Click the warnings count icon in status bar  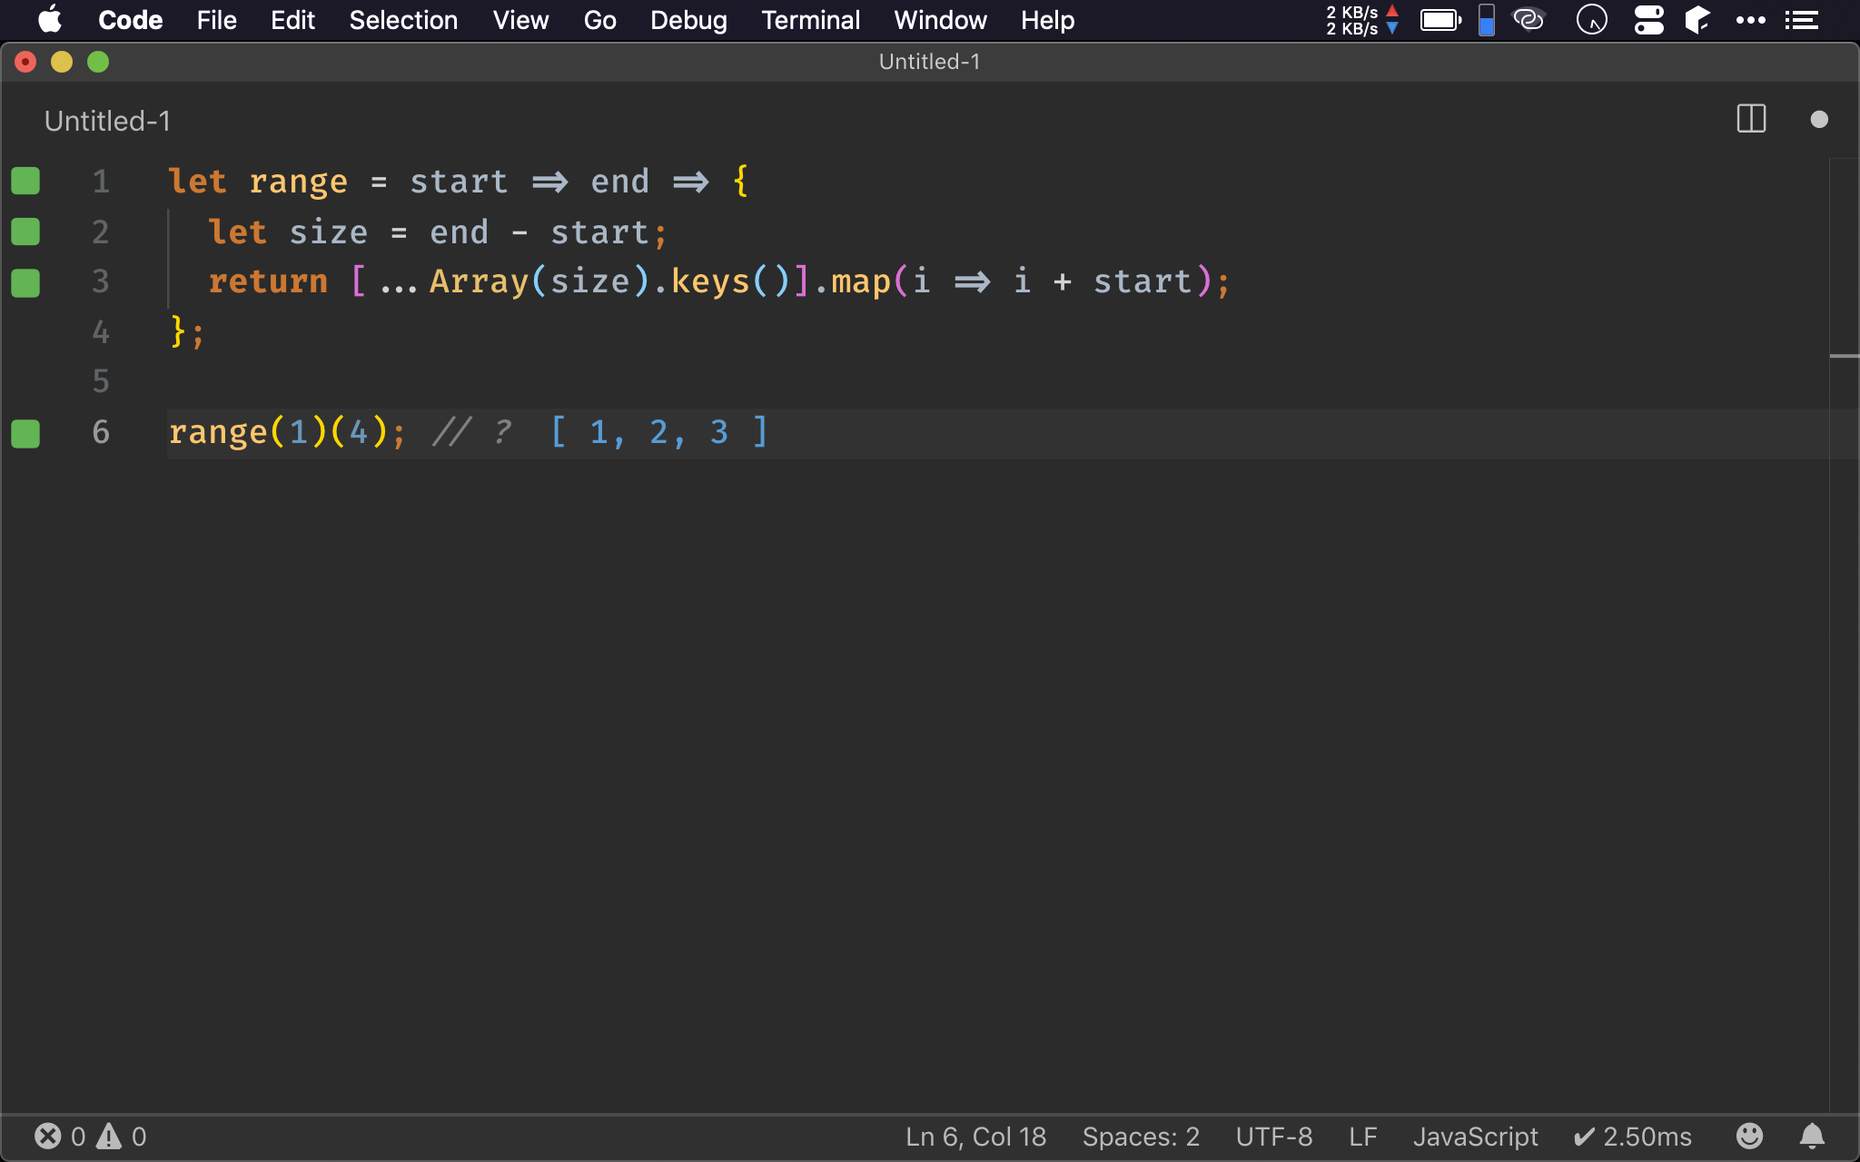click(x=122, y=1137)
